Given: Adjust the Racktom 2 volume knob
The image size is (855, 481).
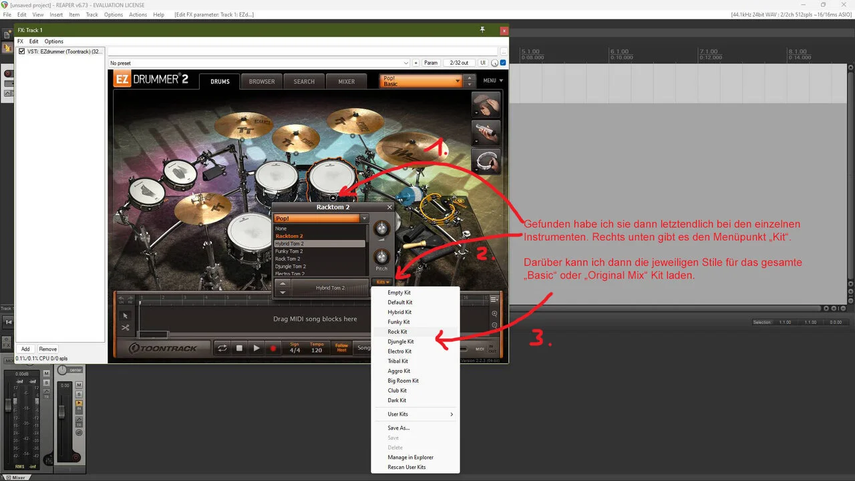Looking at the screenshot, I should 381,228.
